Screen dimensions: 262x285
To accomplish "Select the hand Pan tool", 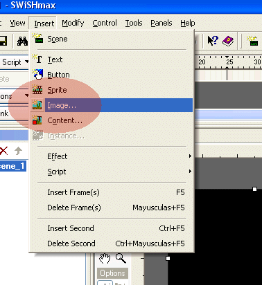I will [105, 258].
